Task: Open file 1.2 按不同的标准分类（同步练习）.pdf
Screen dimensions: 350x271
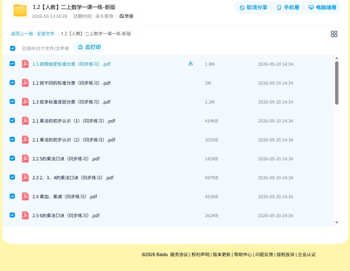Action: (x=71, y=83)
